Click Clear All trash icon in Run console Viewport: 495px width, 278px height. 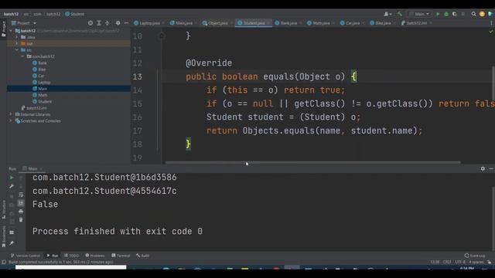coord(21,219)
